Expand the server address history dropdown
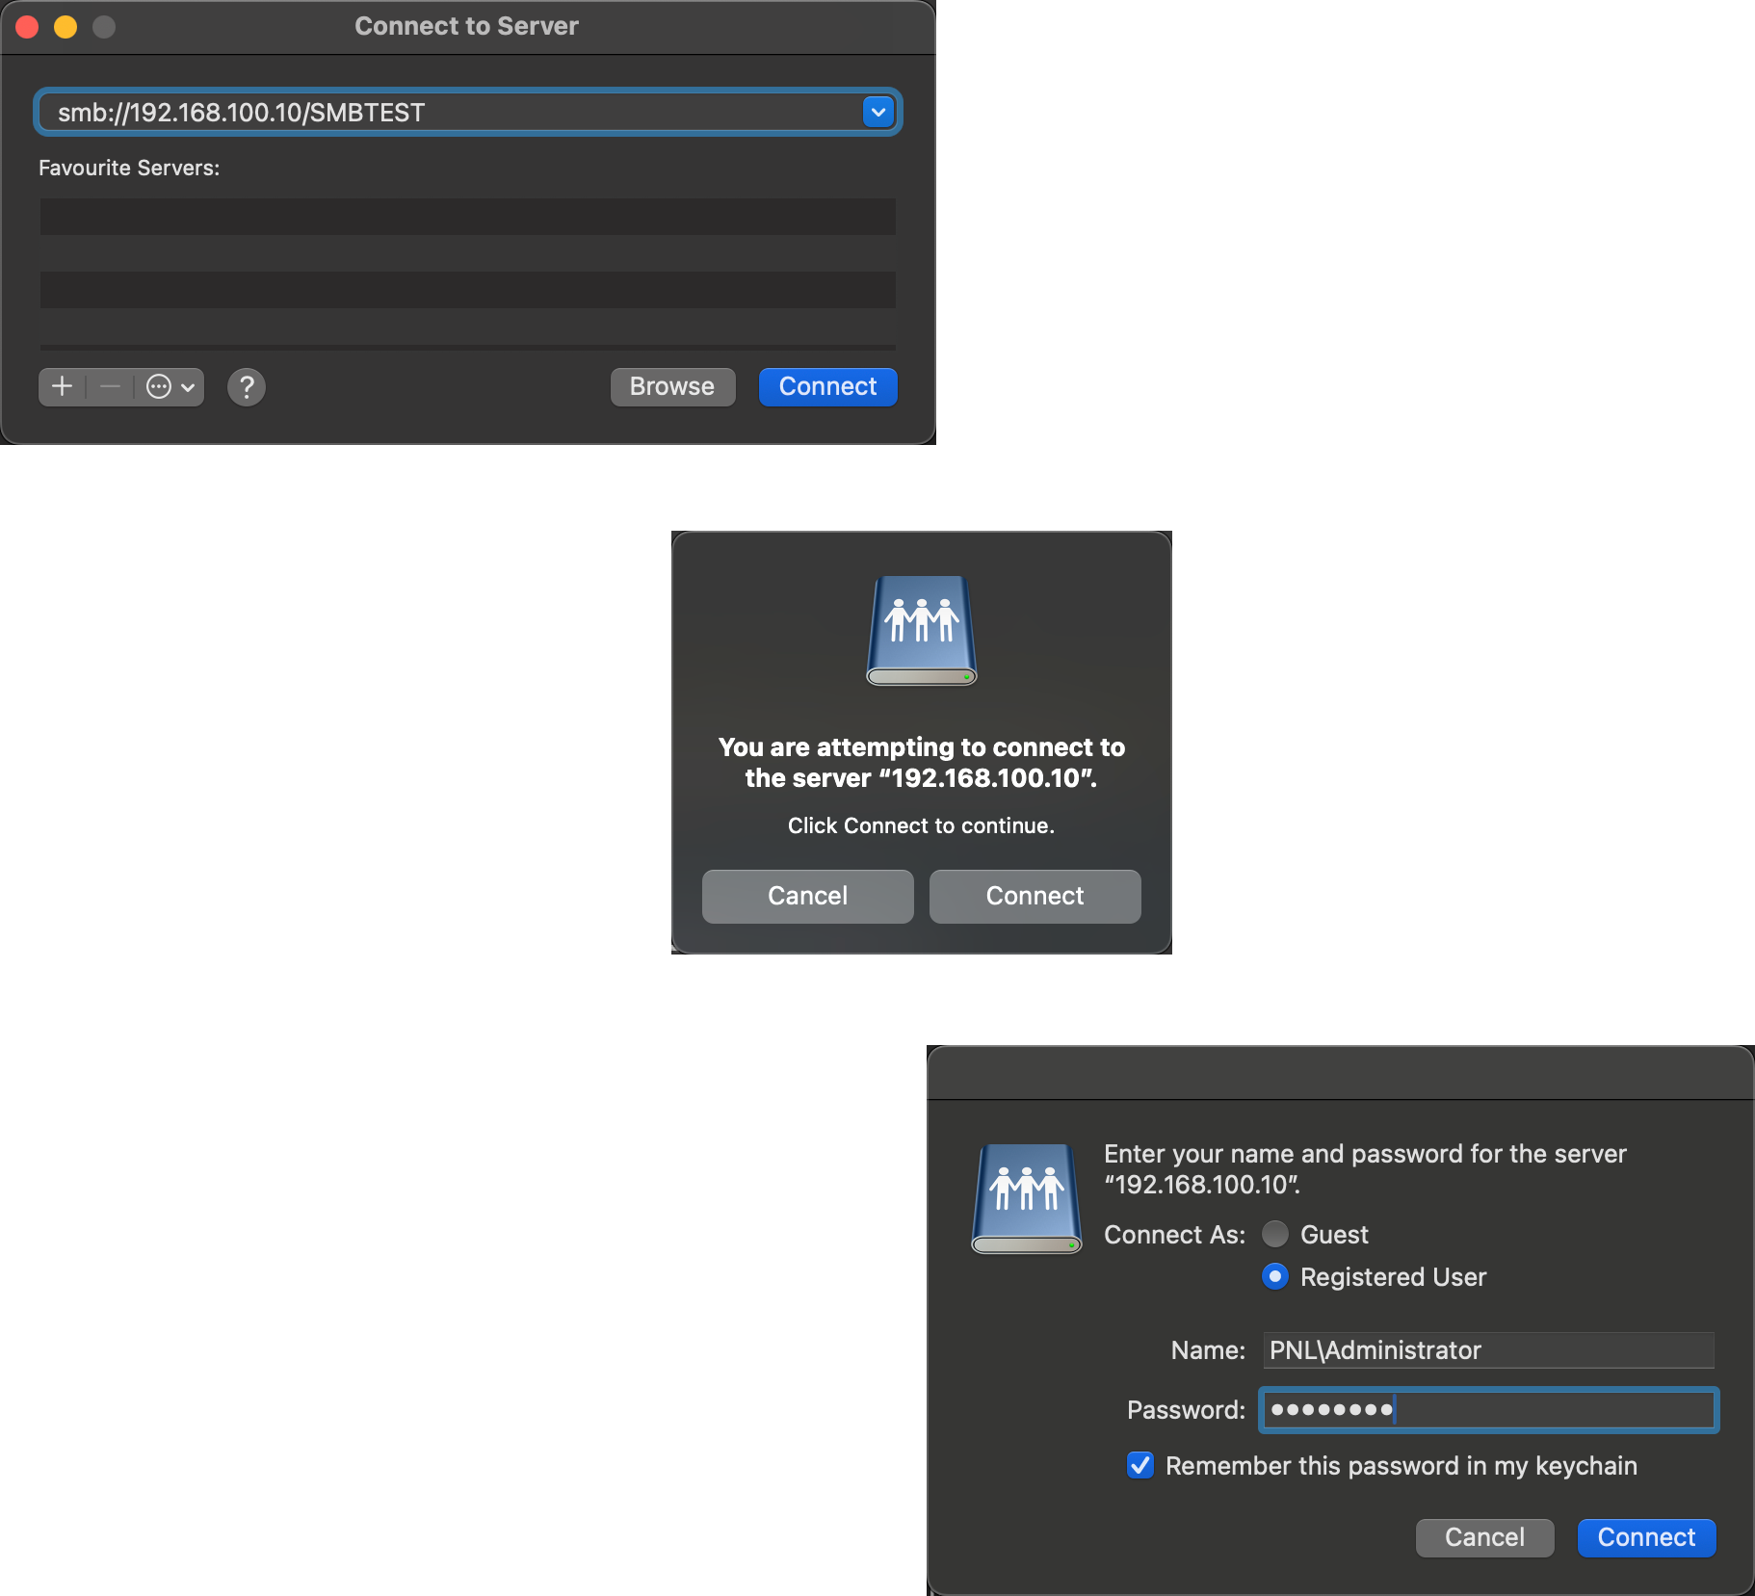 [877, 113]
